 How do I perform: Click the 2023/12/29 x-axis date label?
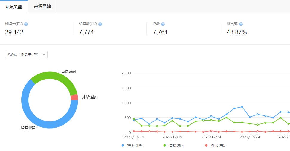click(x=250, y=137)
